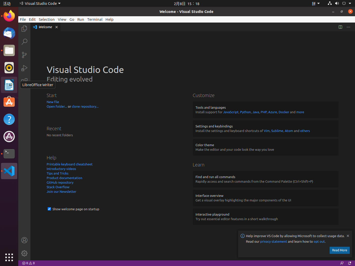Open the editor More Actions ellipsis
Viewport: 355px width, 266px height.
tap(348, 27)
